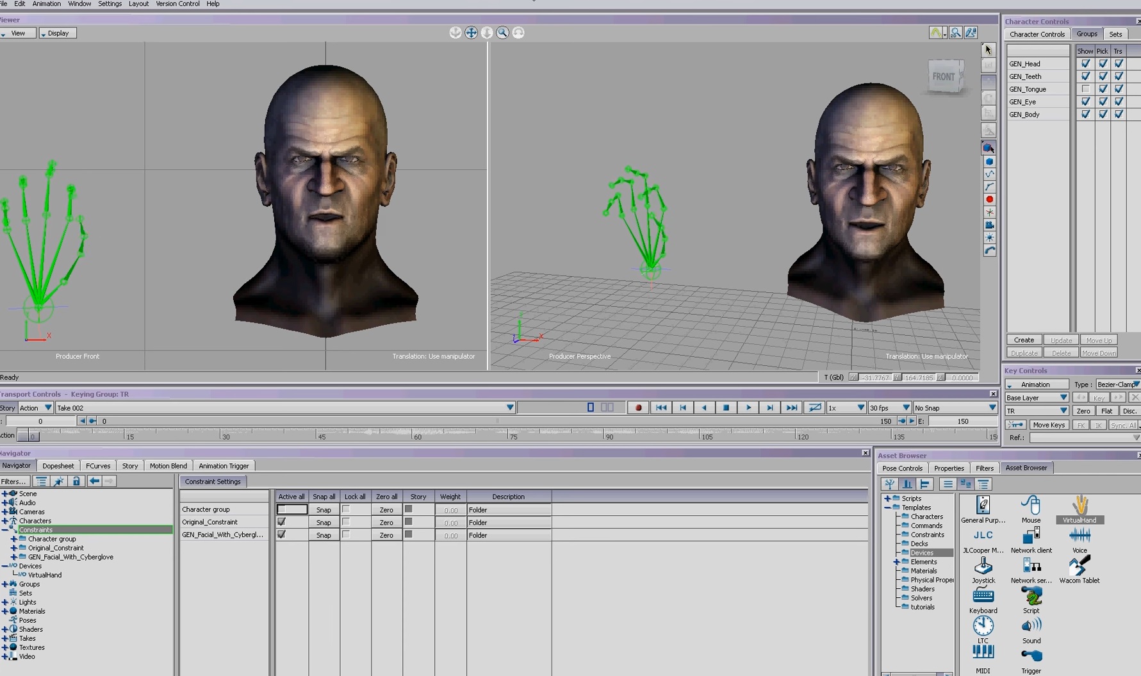Click Snap button for Character group

click(324, 510)
